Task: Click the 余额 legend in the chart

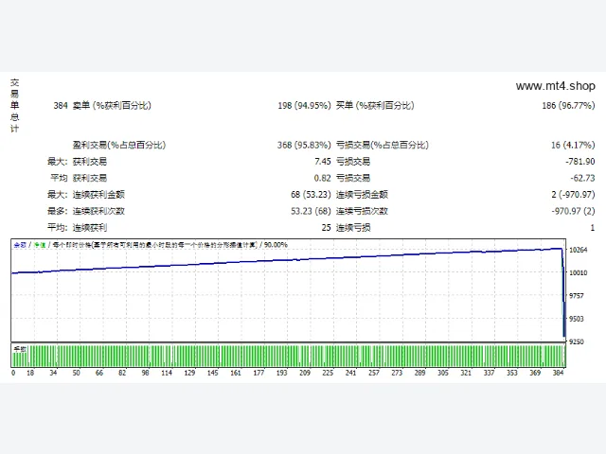Action: [x=20, y=245]
